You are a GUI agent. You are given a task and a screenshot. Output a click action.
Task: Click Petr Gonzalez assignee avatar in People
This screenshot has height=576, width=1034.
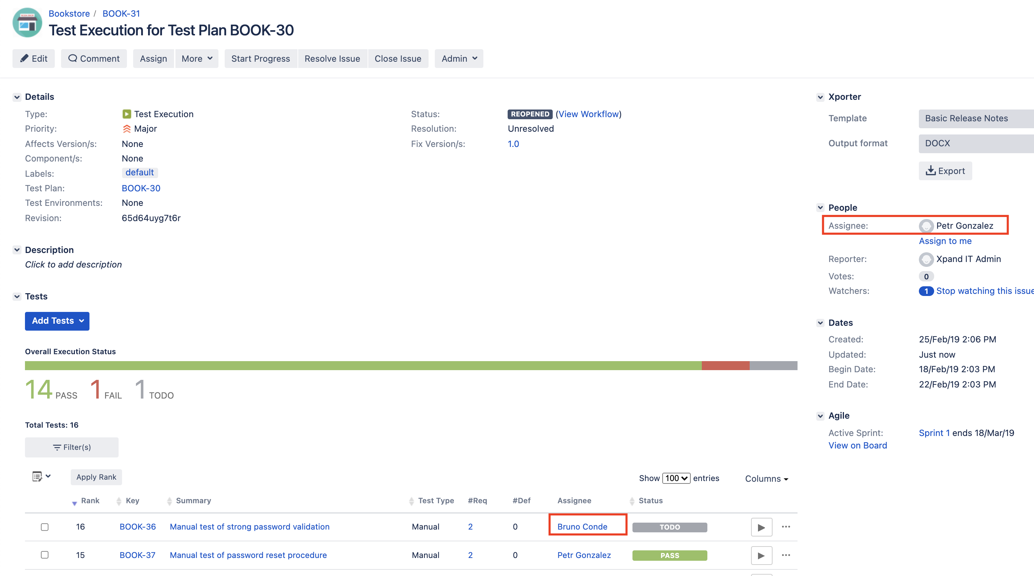point(926,226)
